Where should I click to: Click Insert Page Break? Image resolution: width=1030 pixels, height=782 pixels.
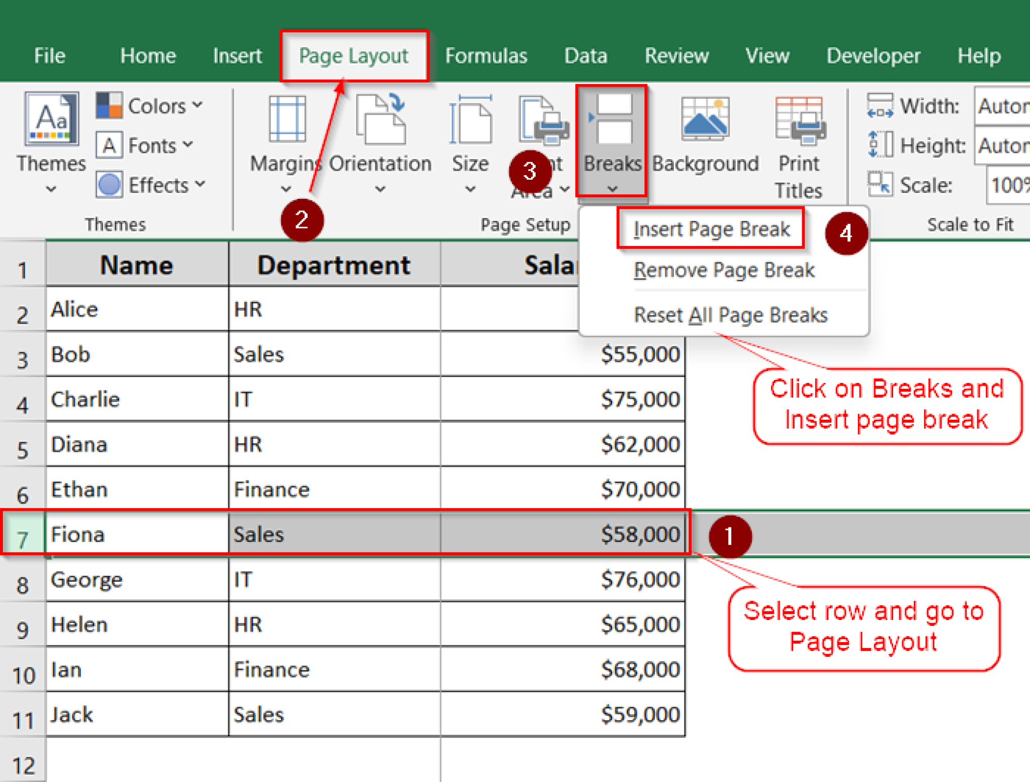(x=712, y=229)
